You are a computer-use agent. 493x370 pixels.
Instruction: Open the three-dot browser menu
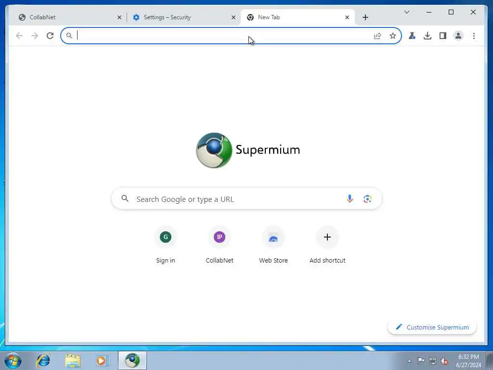(x=474, y=36)
